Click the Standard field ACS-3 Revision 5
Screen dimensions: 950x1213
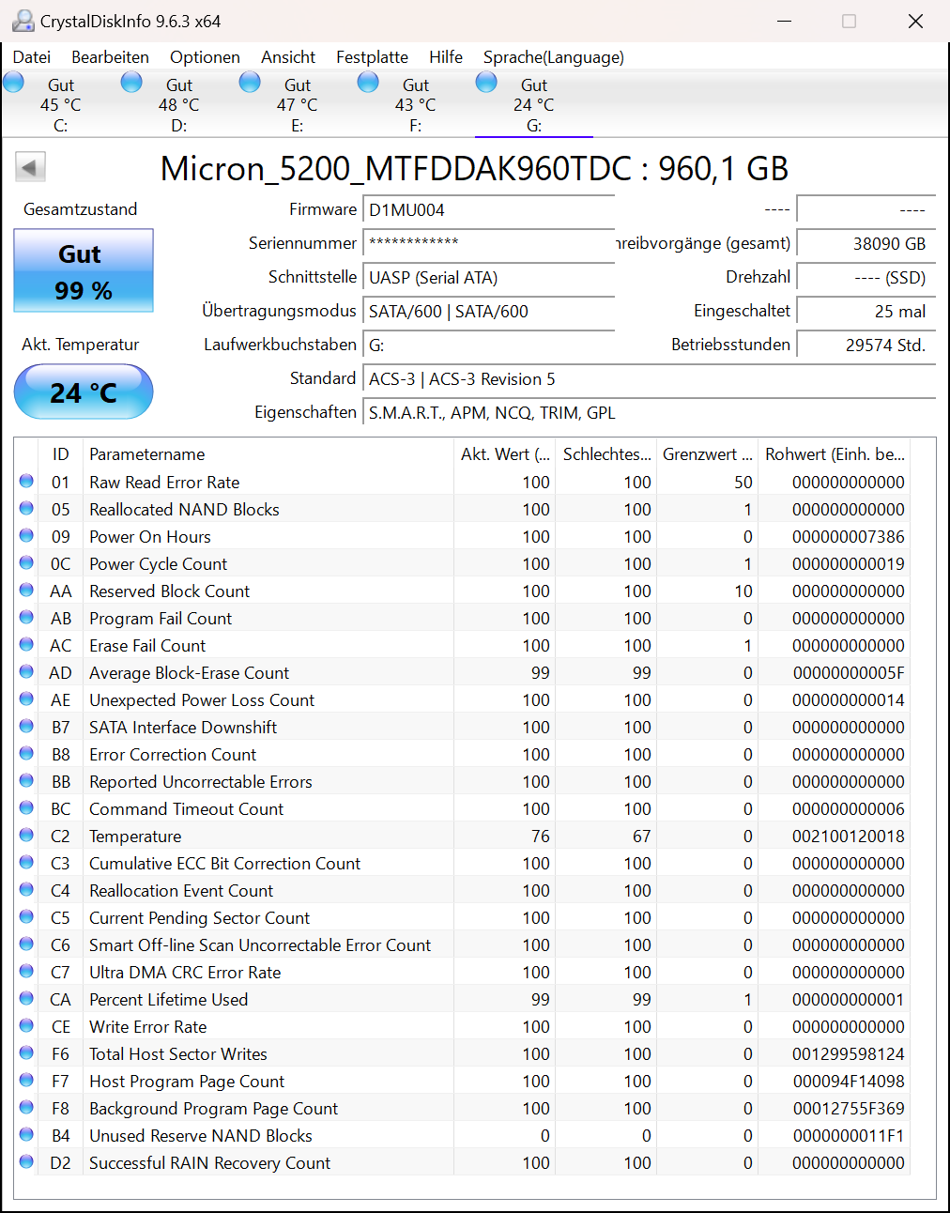click(649, 378)
